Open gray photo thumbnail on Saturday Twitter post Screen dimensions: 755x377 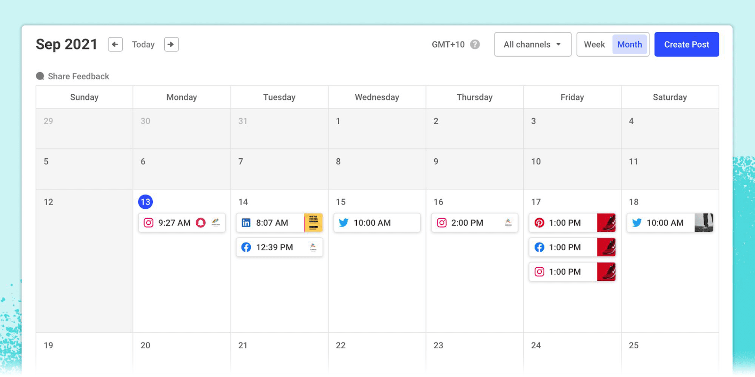tap(704, 223)
